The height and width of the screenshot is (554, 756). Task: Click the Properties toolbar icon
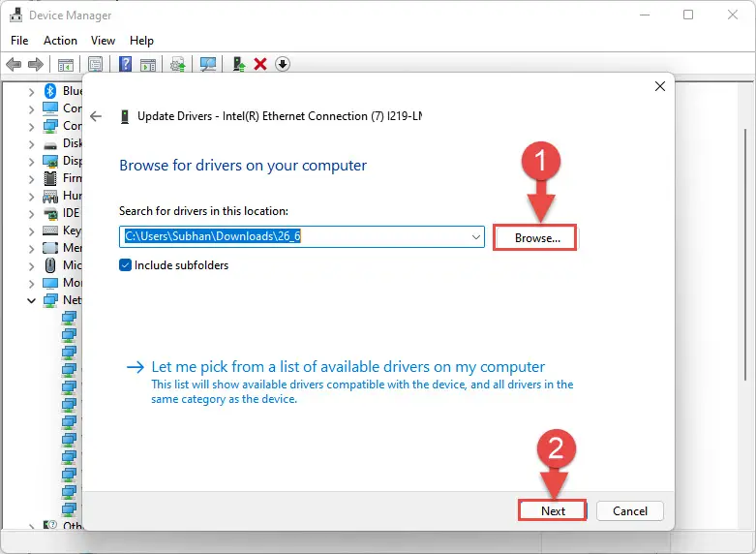(x=96, y=64)
